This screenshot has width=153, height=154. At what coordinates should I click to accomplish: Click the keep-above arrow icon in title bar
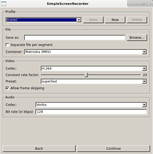coord(131,4)
